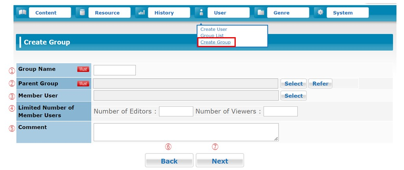Viewport: 404px width, 170px height.
Task: Click the Genre folder icon
Action: pos(260,13)
